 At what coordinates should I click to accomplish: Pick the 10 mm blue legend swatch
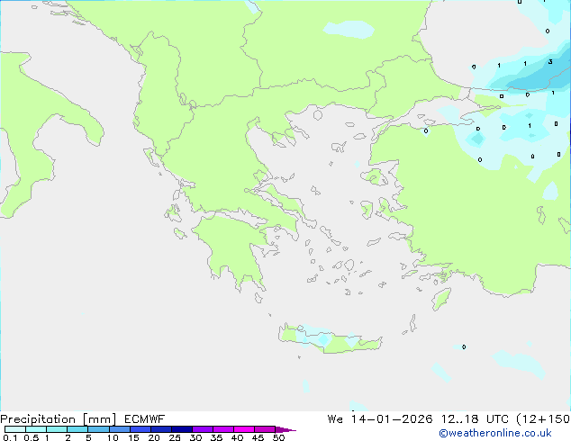(x=120, y=429)
